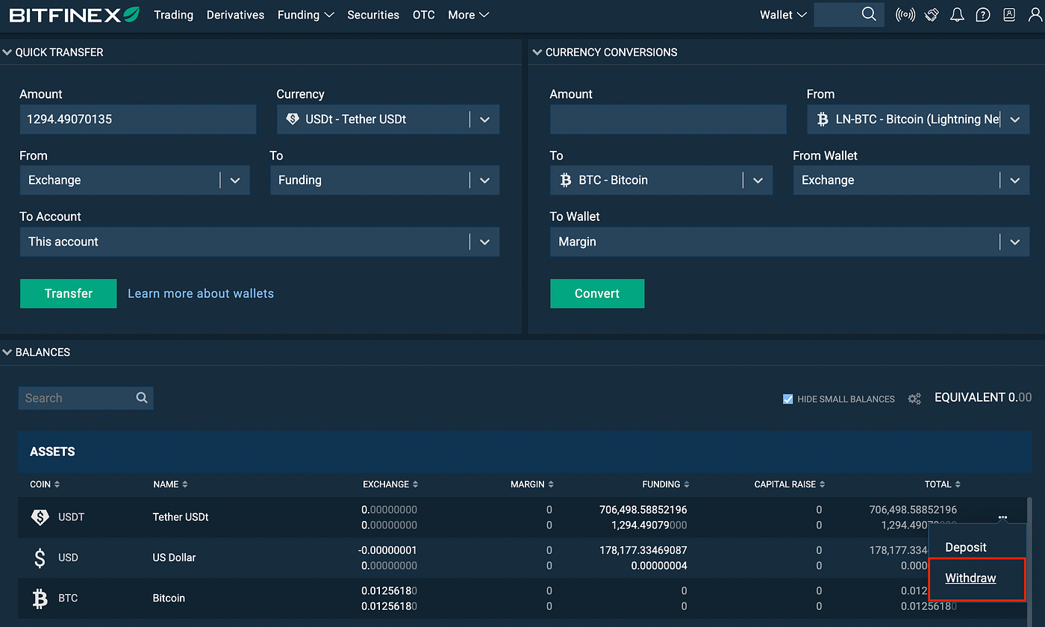The image size is (1045, 627).
Task: Click the magnifier in balances search
Action: pyautogui.click(x=142, y=398)
